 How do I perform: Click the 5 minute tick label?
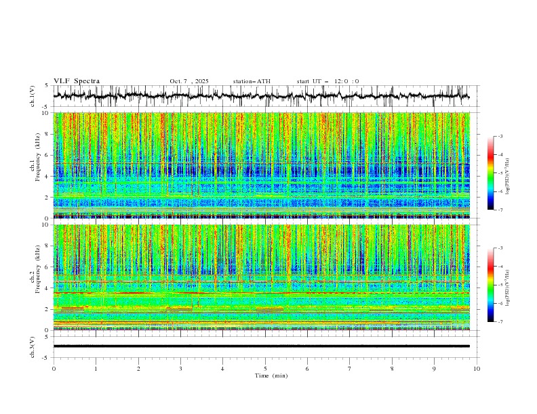click(x=265, y=369)
